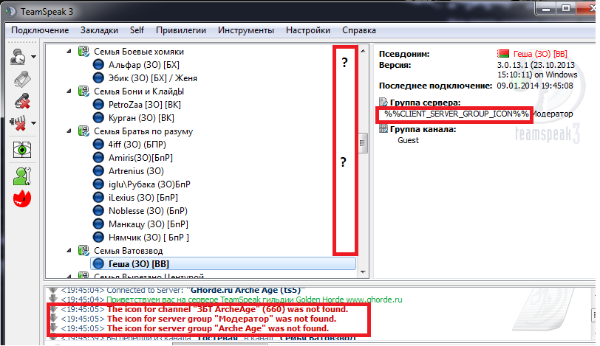Click the channel tree scrollbar thumb
The image size is (600, 346).
click(x=363, y=143)
